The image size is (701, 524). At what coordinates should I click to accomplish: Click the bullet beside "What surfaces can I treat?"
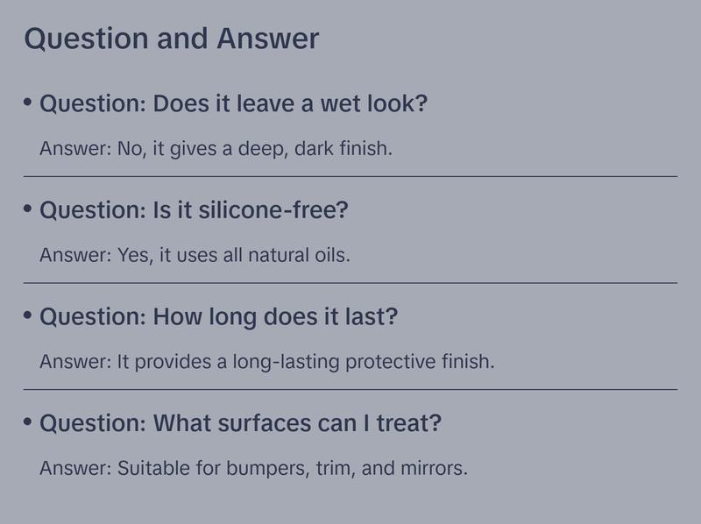[x=28, y=422]
